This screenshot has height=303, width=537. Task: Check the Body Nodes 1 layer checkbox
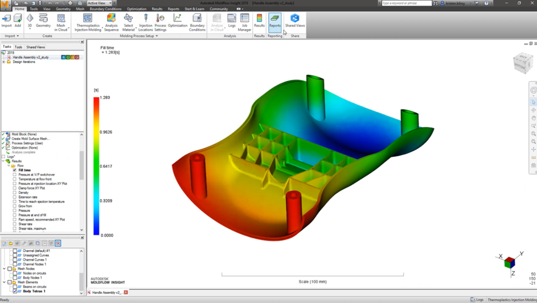(x=15, y=277)
